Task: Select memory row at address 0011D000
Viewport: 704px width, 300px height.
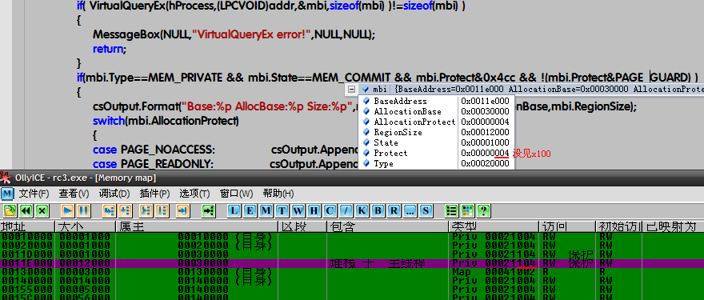Action: tap(352, 254)
